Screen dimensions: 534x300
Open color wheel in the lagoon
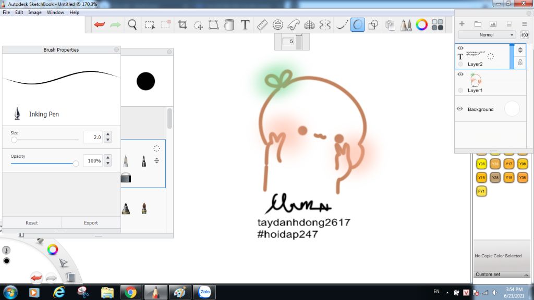[53, 249]
